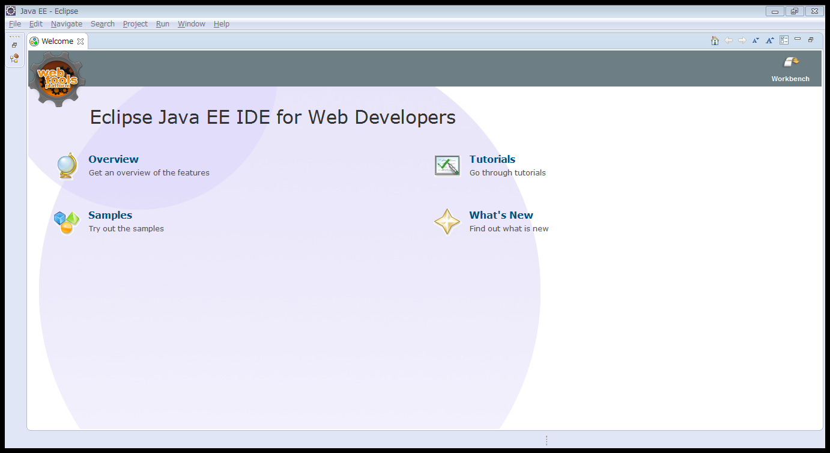Screen dimensions: 830x453
Task: Open the What's New link
Action: tap(501, 215)
